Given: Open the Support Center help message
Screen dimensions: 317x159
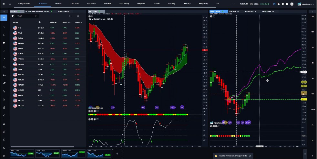Looking at the screenshot, I should click(x=233, y=156).
